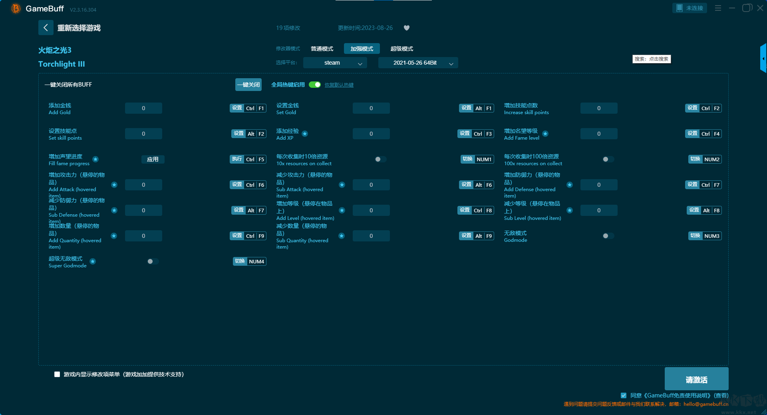The image size is (767, 415).
Task: Open the steam platform dropdown
Action: click(x=335, y=63)
